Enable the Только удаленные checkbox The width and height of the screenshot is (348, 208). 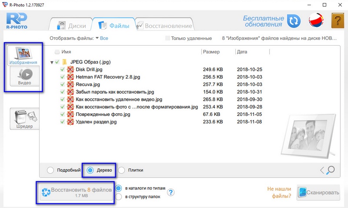167,38
